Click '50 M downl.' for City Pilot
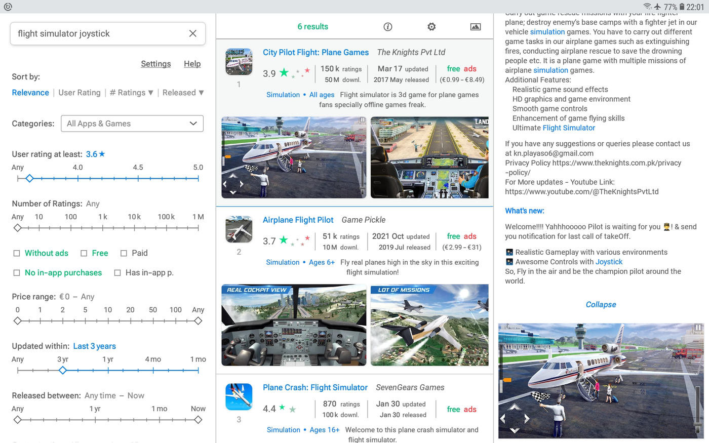This screenshot has width=709, height=443. [342, 80]
